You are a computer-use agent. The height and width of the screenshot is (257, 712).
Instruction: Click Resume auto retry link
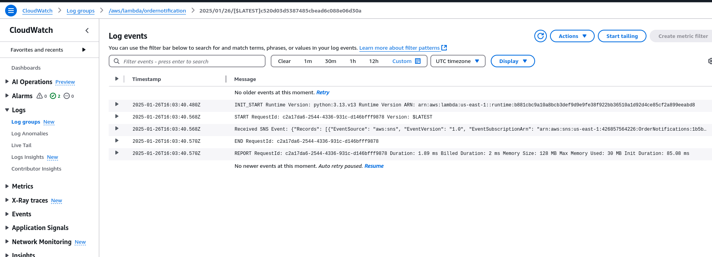pyautogui.click(x=374, y=166)
